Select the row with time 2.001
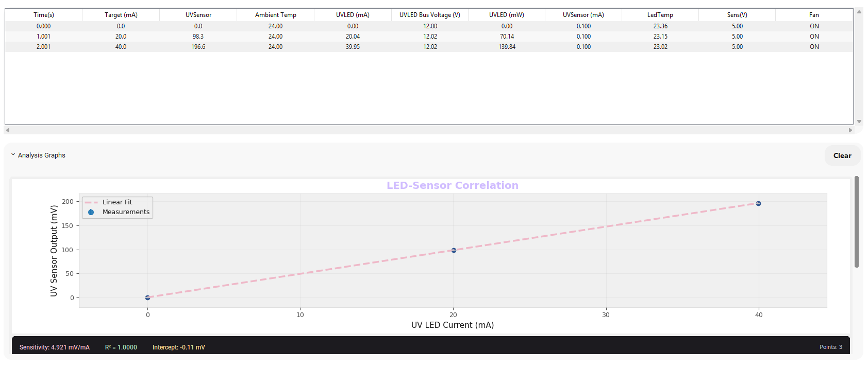868x368 pixels. [429, 47]
